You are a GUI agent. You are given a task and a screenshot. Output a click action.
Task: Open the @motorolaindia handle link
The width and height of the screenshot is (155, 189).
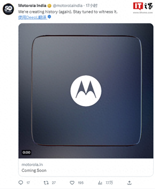[68, 6]
